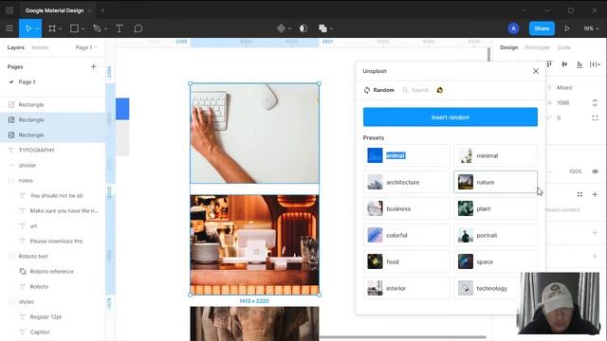Select the Google Material Design file tab
607x341 pixels.
click(x=55, y=10)
